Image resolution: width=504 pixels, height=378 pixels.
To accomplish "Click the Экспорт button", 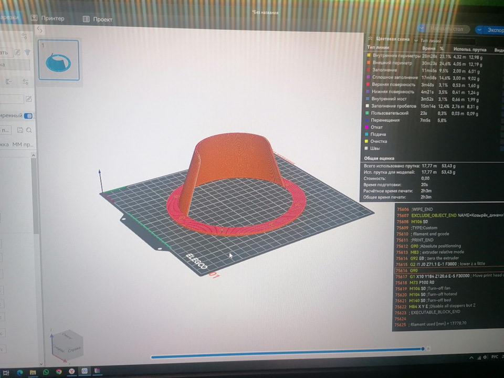I will tap(495, 30).
